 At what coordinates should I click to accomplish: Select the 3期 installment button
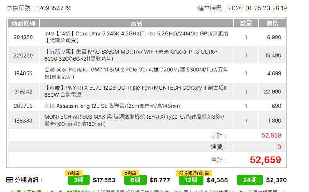(78, 180)
